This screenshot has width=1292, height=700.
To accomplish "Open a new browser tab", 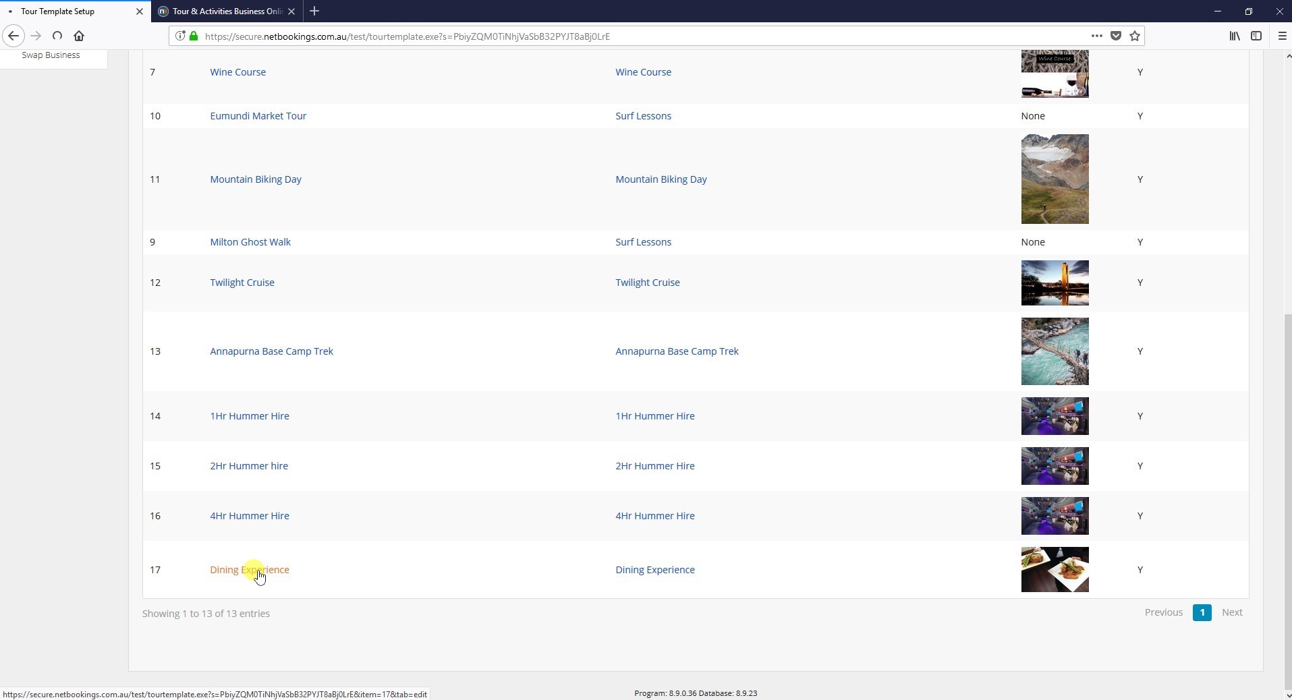I will (x=314, y=11).
